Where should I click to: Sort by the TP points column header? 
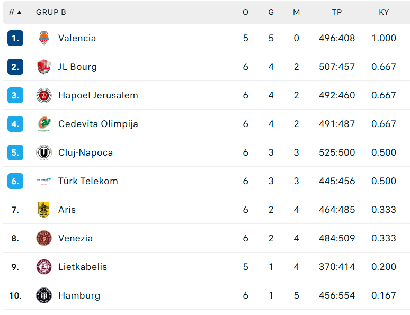(337, 12)
